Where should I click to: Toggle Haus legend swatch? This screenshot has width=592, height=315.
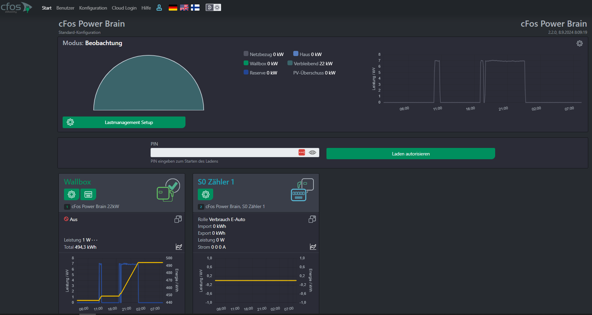tap(296, 54)
